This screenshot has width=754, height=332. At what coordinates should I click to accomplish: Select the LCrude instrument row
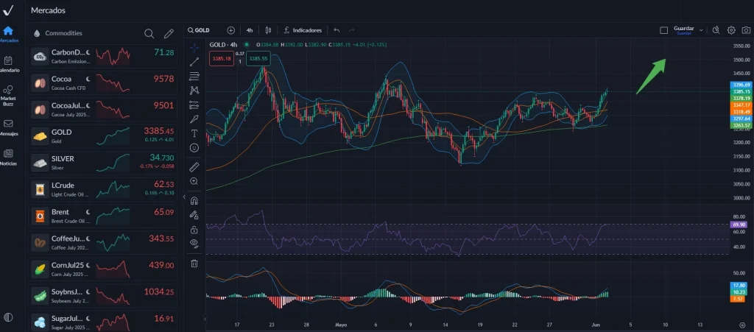point(103,189)
